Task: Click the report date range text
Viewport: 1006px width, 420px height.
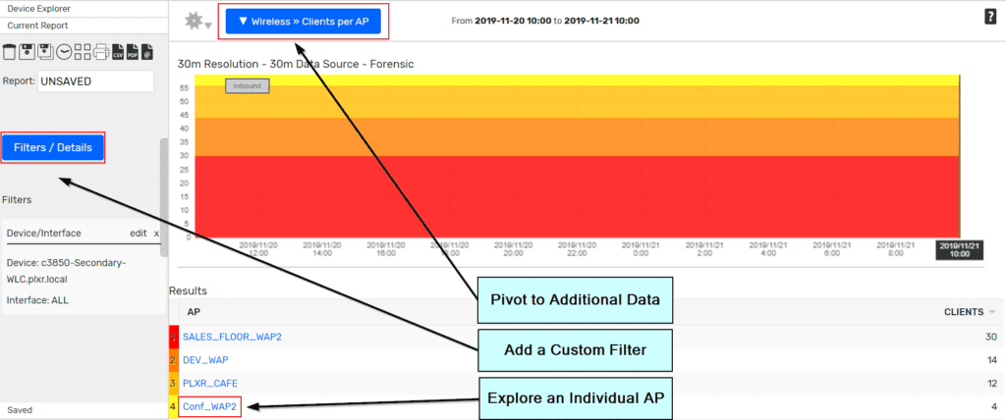Action: 545,22
